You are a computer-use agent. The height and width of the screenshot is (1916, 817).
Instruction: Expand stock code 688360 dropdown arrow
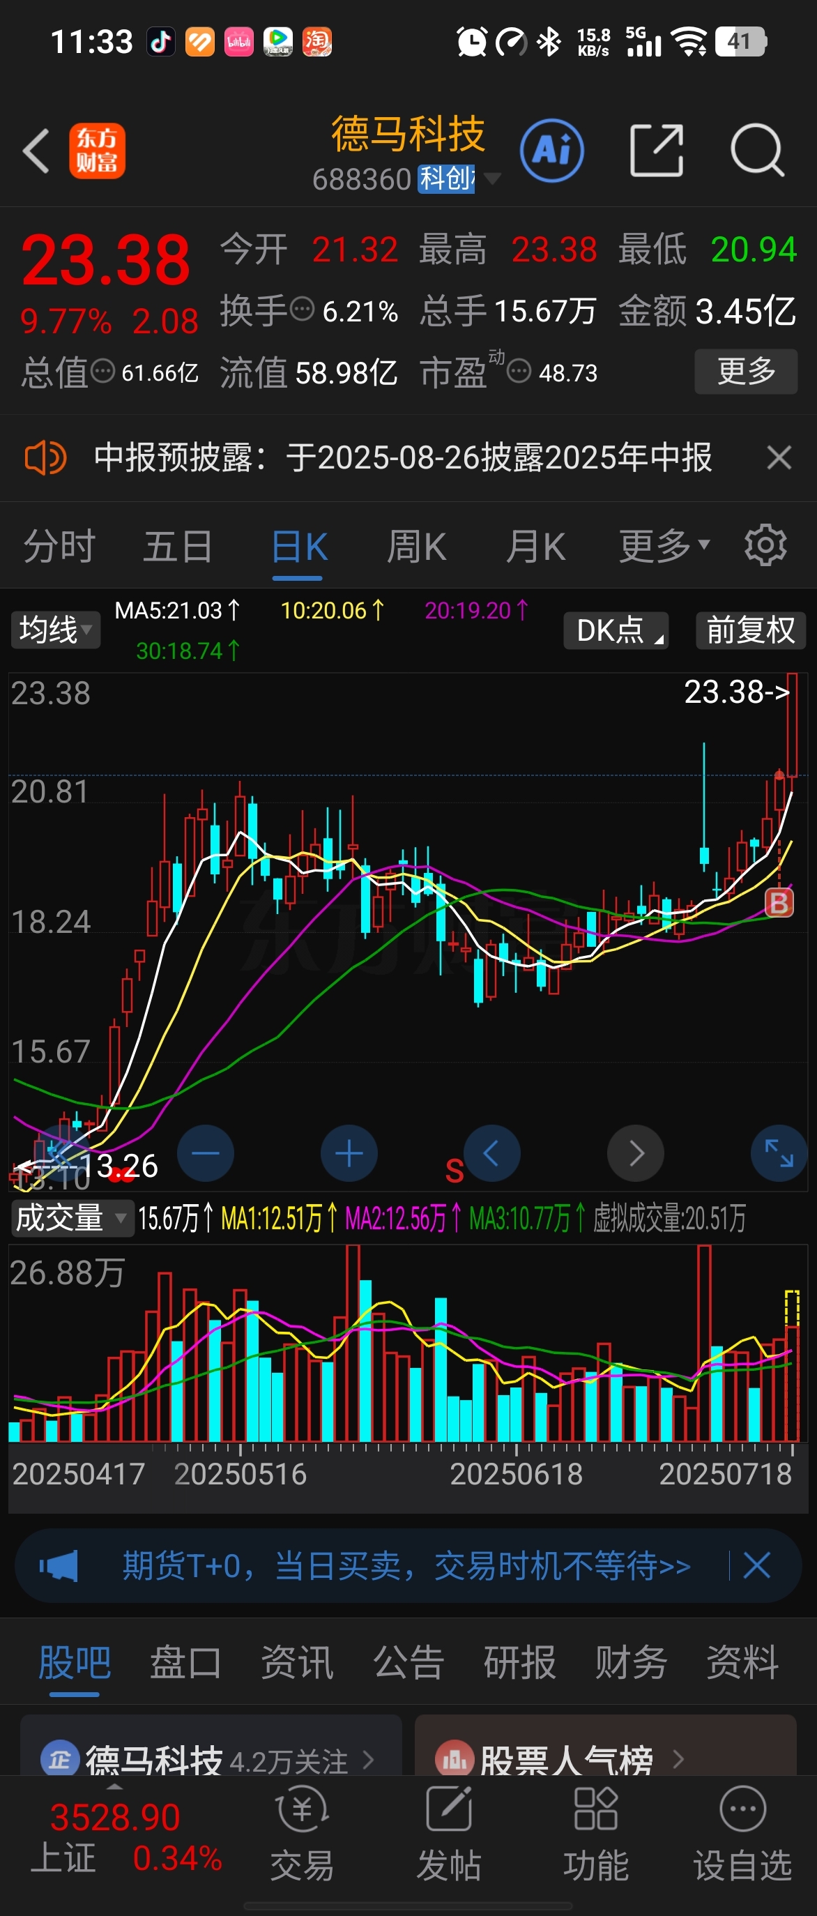tap(492, 178)
